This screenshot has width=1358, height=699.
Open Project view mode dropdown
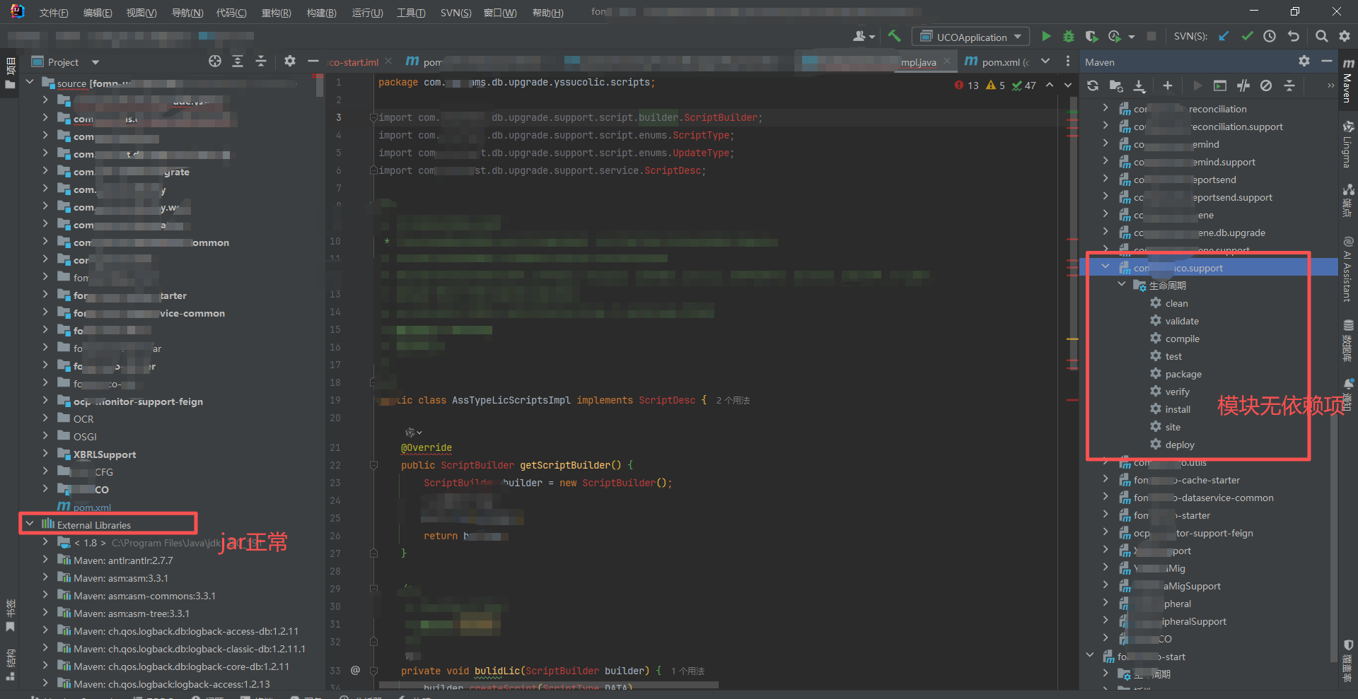point(95,62)
